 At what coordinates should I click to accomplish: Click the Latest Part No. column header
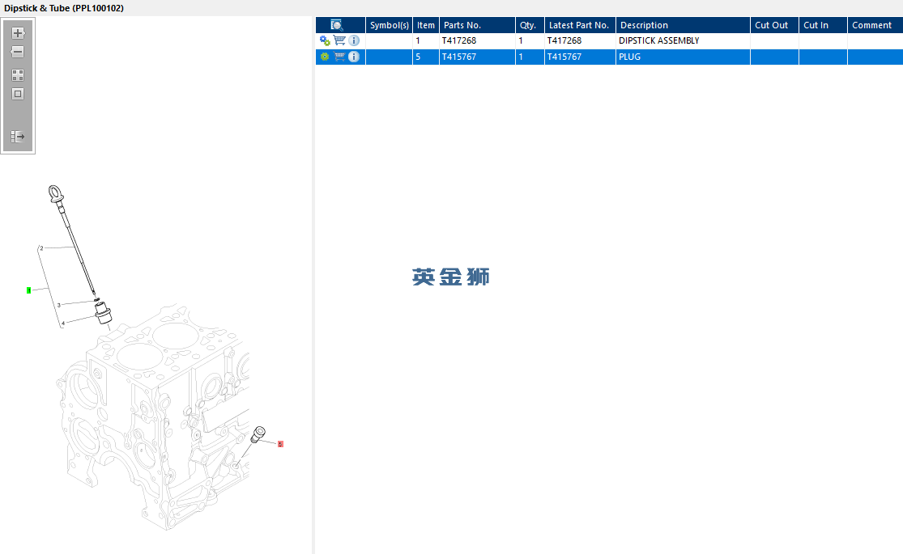(x=581, y=25)
